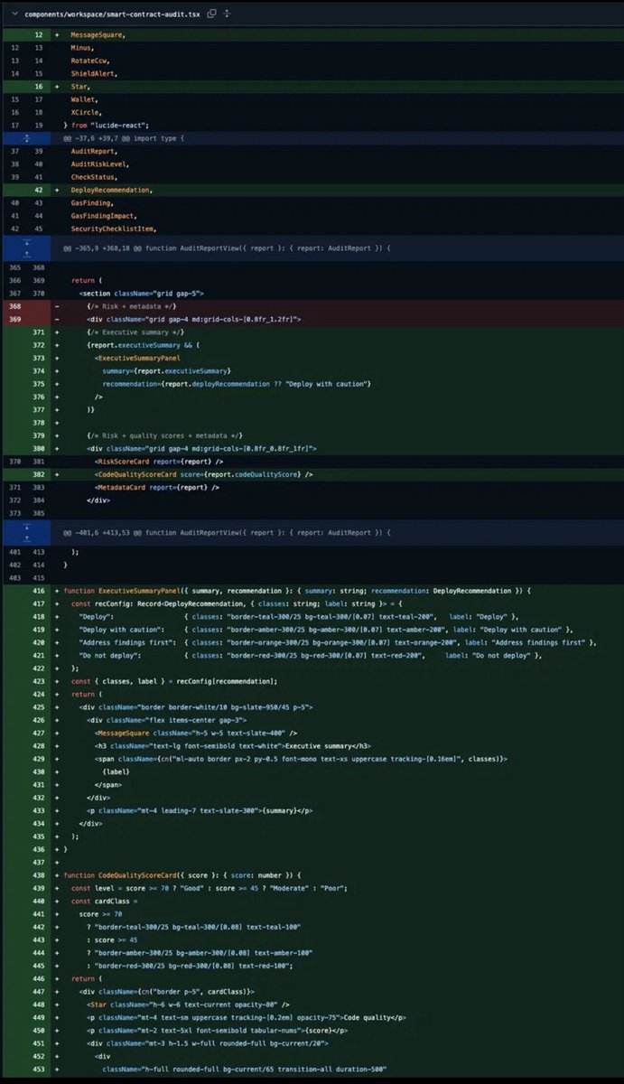The height and width of the screenshot is (1084, 624).
Task: Select new line number 42 for DeployRecommendation
Action: [x=39, y=191]
